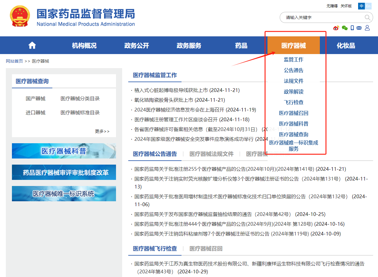Viewport: 378px width, 277px height.
Task: Select the 医疗器械飞行检查 tab
Action: pos(155,249)
